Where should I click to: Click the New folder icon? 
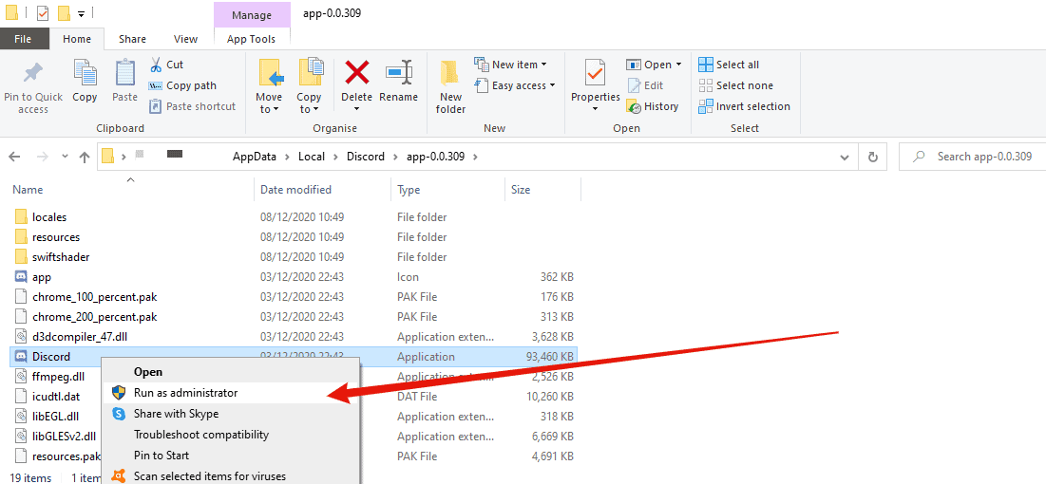(450, 73)
